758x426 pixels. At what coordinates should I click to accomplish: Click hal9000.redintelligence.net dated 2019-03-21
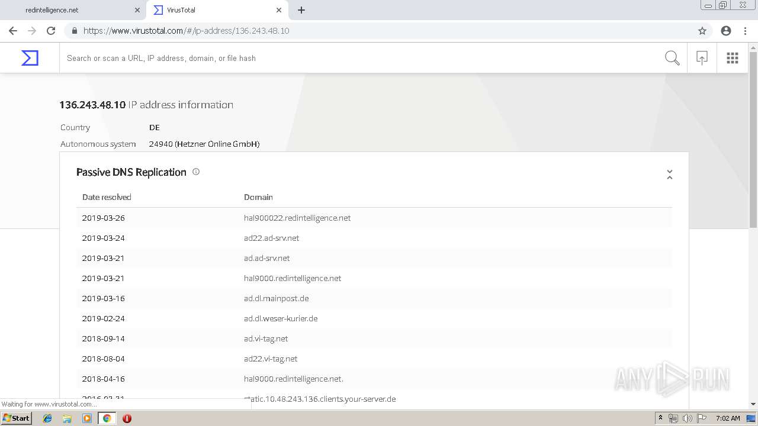293,278
